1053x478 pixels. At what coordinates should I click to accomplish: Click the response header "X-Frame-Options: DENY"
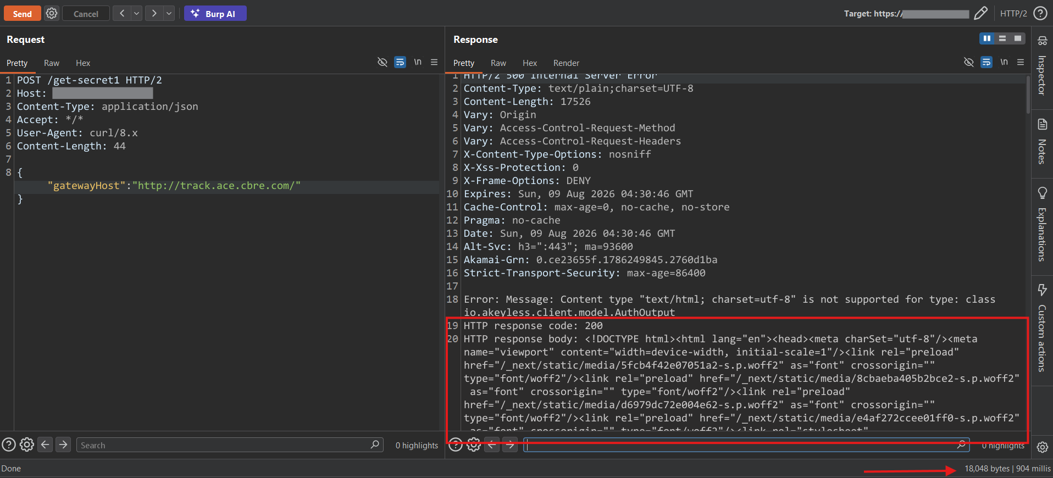point(527,181)
